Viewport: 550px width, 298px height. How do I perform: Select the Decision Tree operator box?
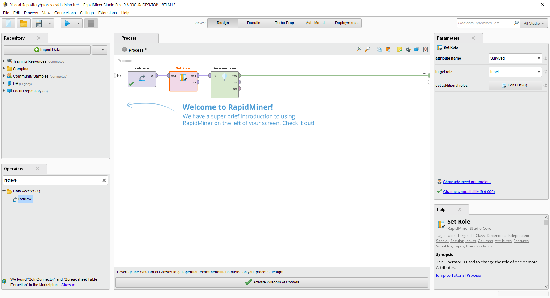tap(225, 85)
